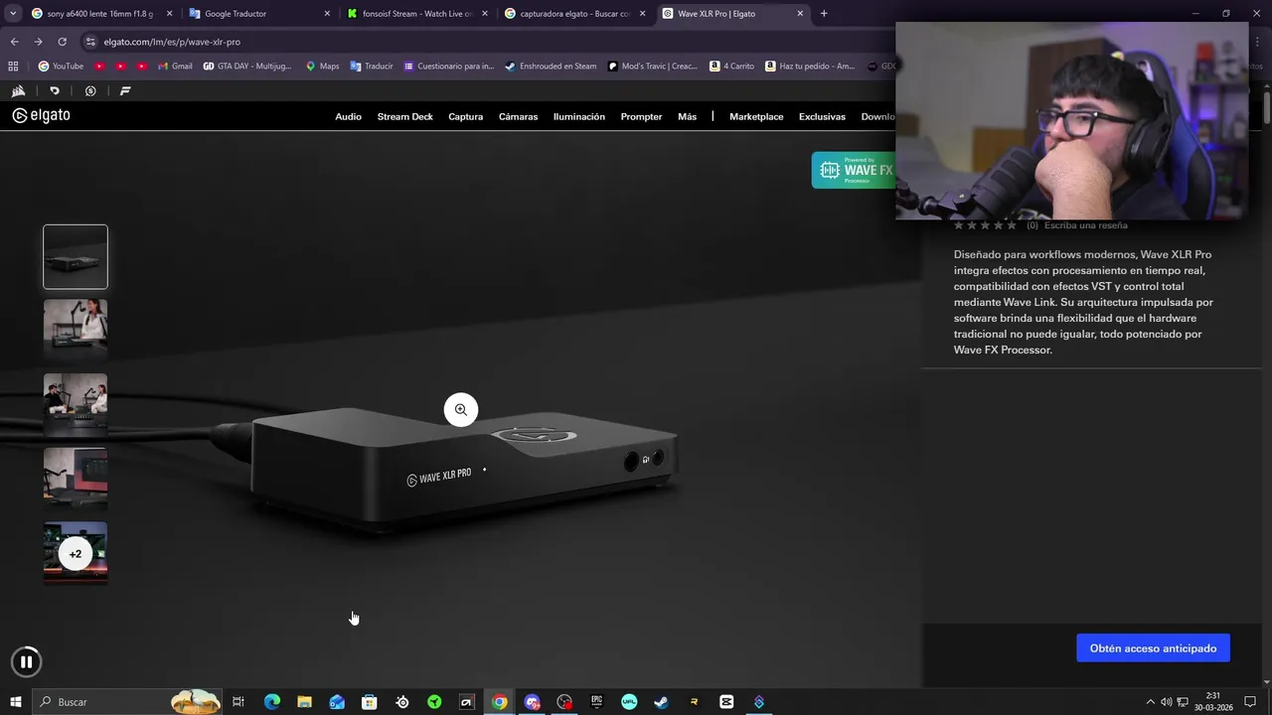Open the Enshrouded en Steam bookmark

551,67
